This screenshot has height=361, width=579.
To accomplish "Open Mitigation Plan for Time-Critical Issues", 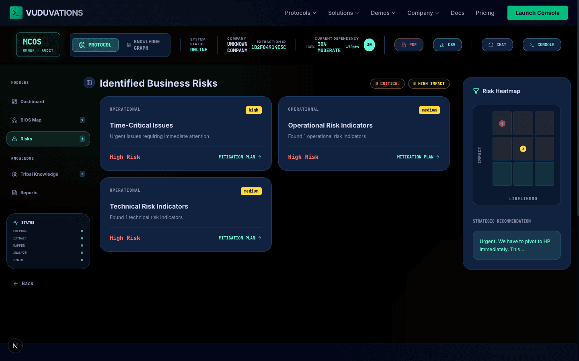I will [240, 157].
